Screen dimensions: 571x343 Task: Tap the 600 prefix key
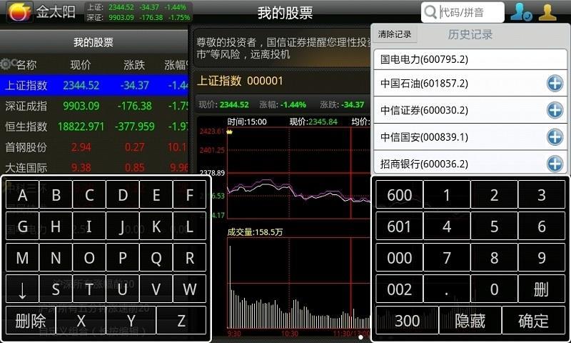(x=399, y=195)
